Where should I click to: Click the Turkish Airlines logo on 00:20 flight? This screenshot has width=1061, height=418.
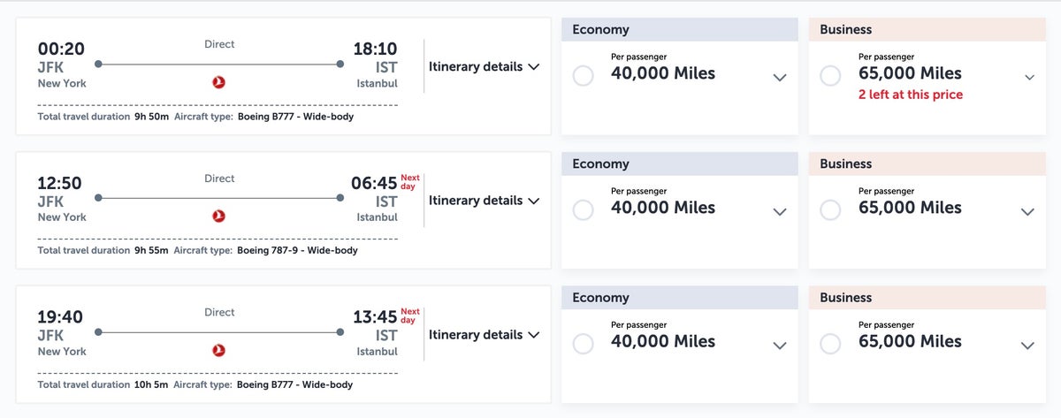[219, 82]
